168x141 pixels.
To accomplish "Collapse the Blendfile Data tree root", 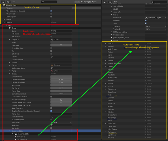I will (1, 5).
